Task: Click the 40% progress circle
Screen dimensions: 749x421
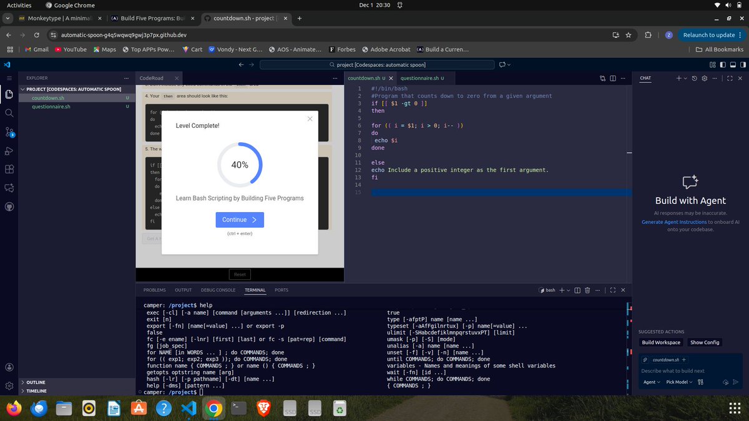Action: click(240, 165)
